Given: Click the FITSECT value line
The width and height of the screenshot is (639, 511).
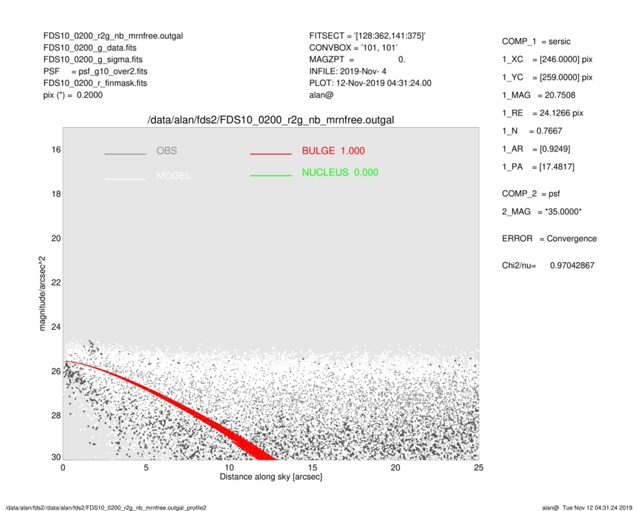Looking at the screenshot, I should tap(368, 36).
